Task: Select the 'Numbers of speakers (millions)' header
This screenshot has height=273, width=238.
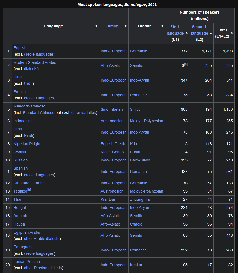Action: point(200,16)
